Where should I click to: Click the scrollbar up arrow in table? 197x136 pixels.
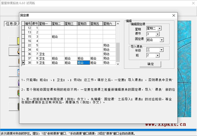pos(118,24)
